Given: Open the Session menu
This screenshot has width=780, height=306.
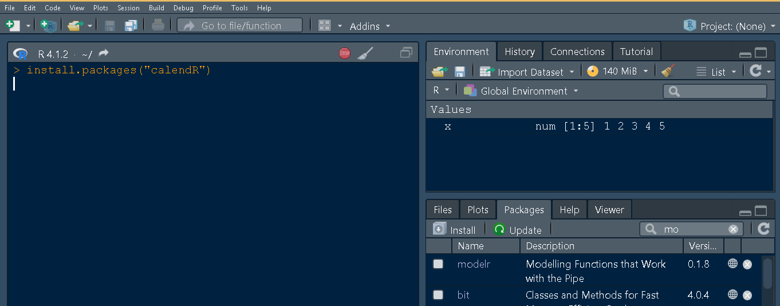Looking at the screenshot, I should point(128,8).
